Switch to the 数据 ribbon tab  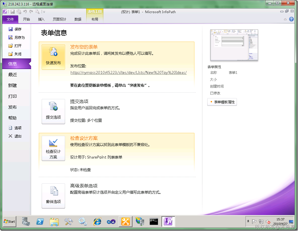(78, 19)
